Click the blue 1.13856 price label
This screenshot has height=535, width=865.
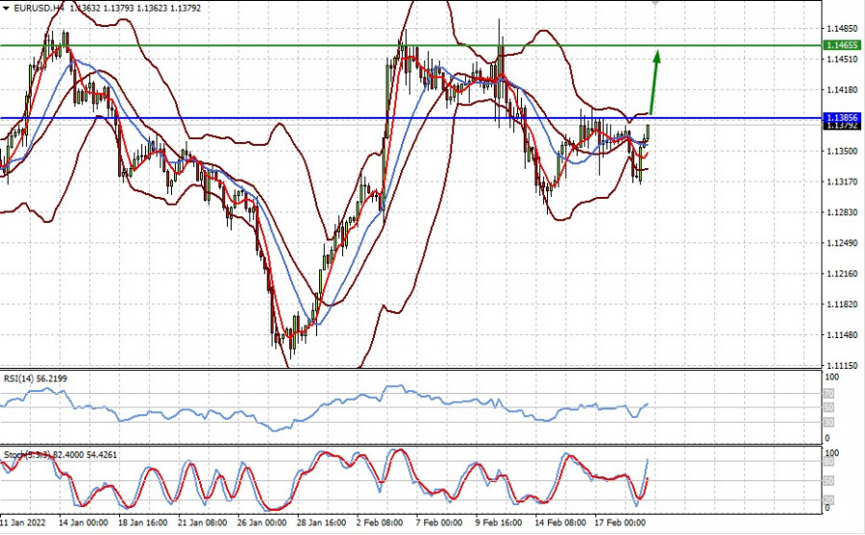click(843, 117)
